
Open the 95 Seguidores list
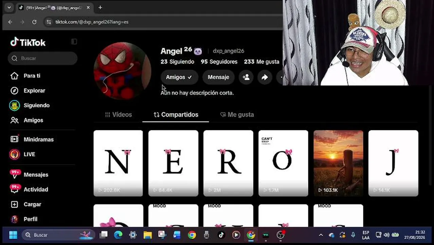tap(219, 62)
